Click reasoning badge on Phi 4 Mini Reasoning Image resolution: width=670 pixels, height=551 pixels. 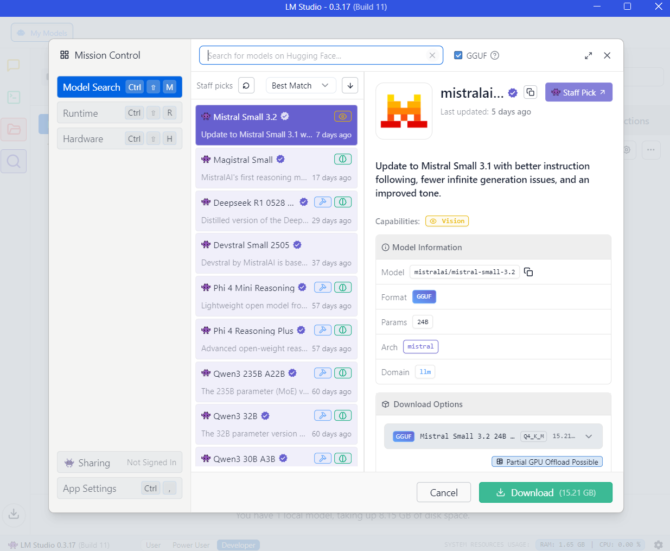(342, 287)
